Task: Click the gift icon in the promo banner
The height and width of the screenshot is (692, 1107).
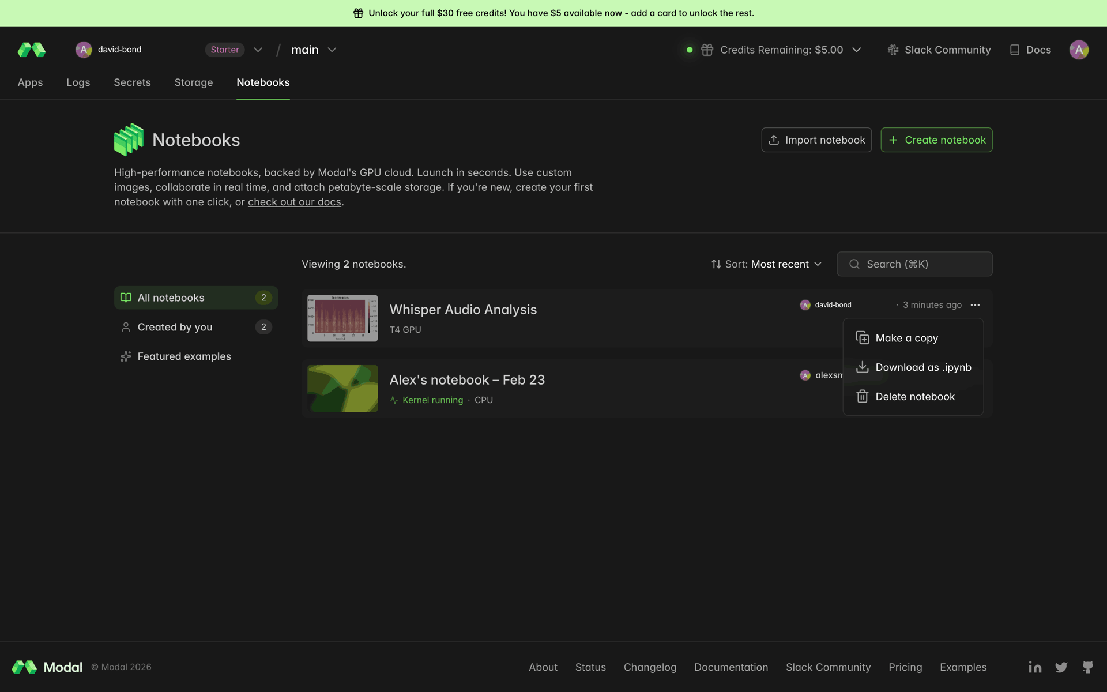Action: point(358,13)
